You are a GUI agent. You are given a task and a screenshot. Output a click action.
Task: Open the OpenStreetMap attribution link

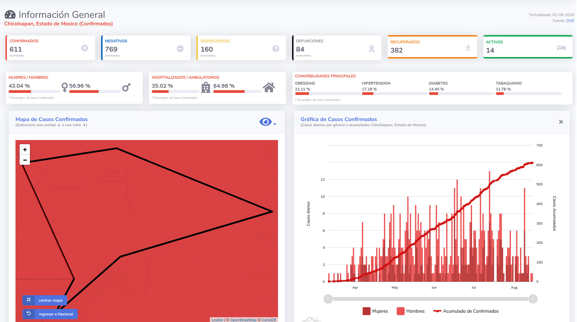243,320
